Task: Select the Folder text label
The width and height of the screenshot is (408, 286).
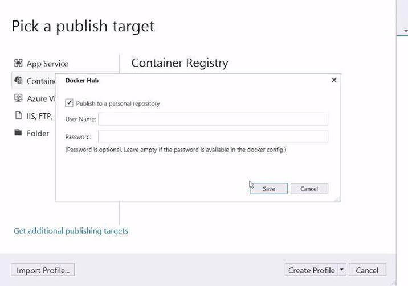Action: point(38,134)
